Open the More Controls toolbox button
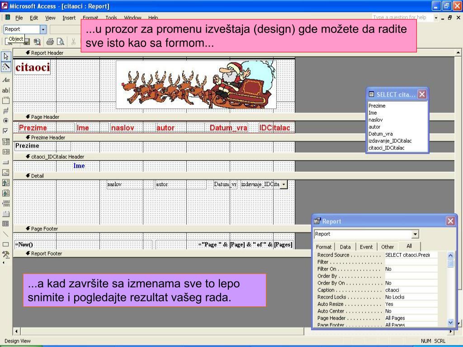 6,254
